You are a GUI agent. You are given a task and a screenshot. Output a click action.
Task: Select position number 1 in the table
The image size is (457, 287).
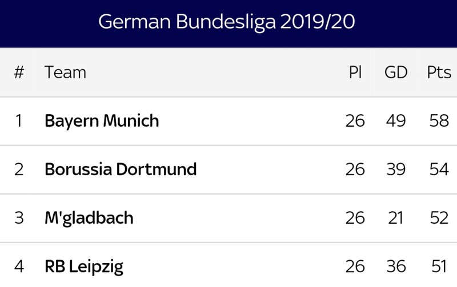[19, 121]
